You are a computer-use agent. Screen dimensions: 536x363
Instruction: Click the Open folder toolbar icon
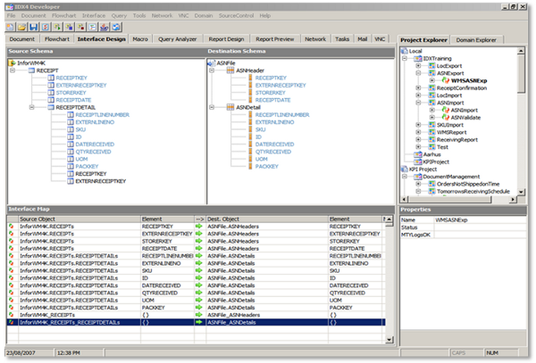pyautogui.click(x=22, y=27)
